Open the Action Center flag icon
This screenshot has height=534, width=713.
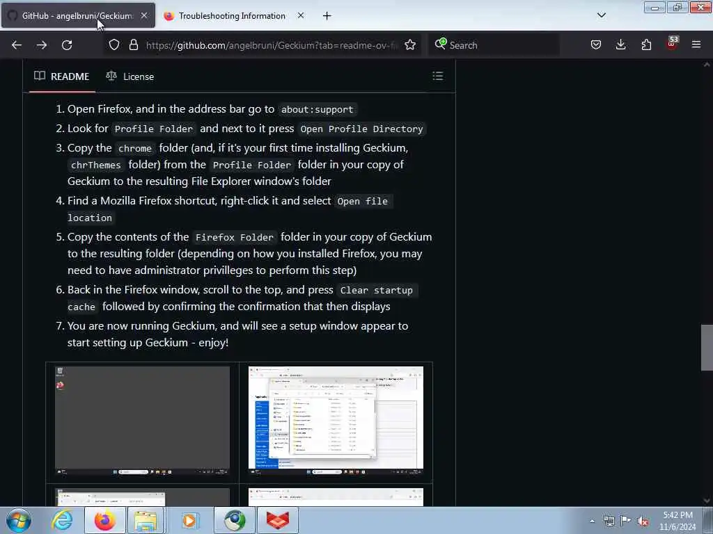pos(626,521)
